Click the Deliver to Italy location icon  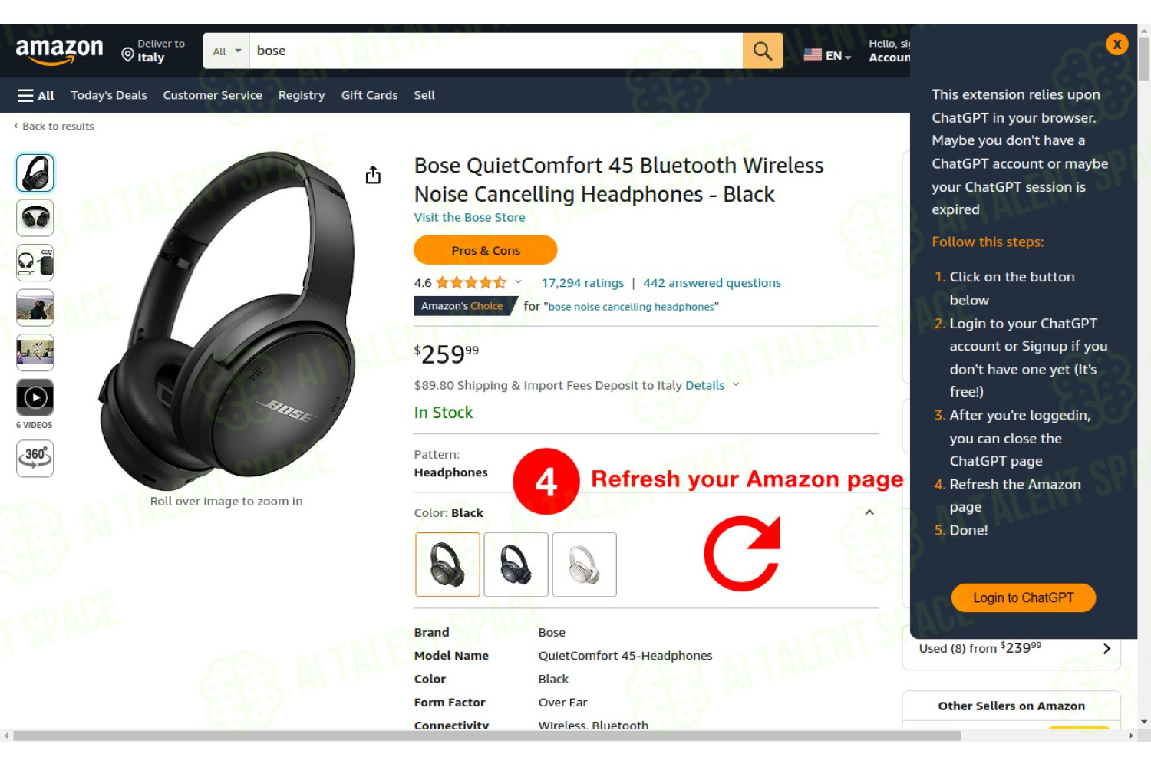(x=128, y=54)
